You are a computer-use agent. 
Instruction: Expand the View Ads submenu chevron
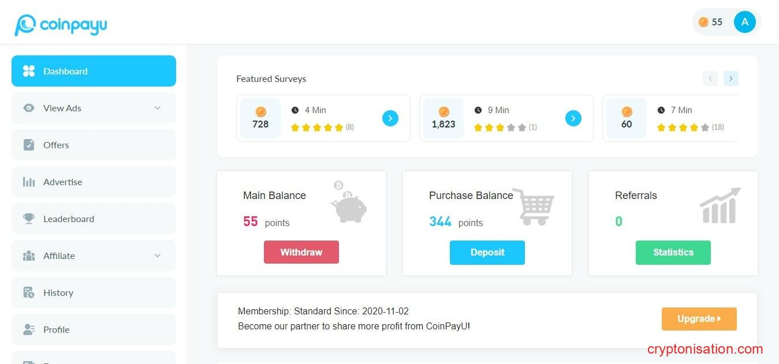coord(158,108)
